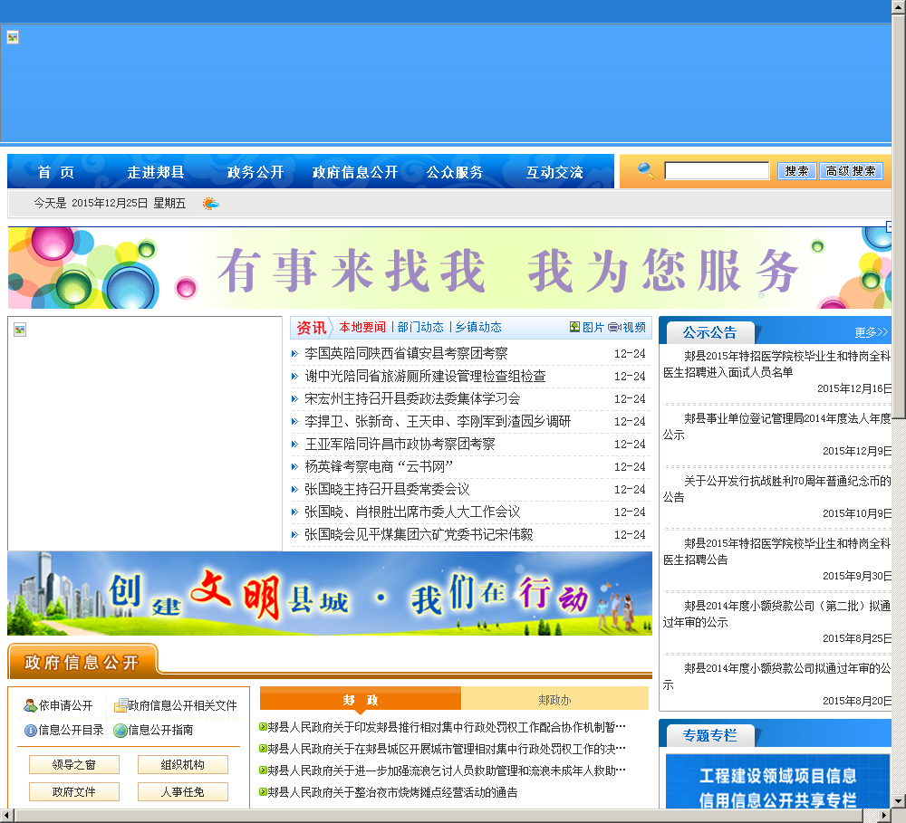Click arrow bullet before 李国英陪同陕西省镇安县考察团考察

pos(294,353)
